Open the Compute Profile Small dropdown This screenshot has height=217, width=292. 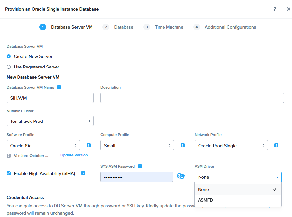click(x=137, y=145)
